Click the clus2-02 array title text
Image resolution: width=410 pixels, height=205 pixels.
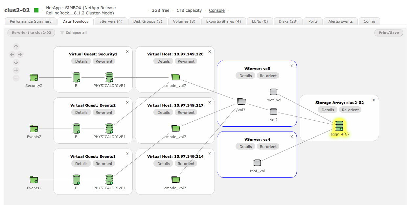click(17, 10)
